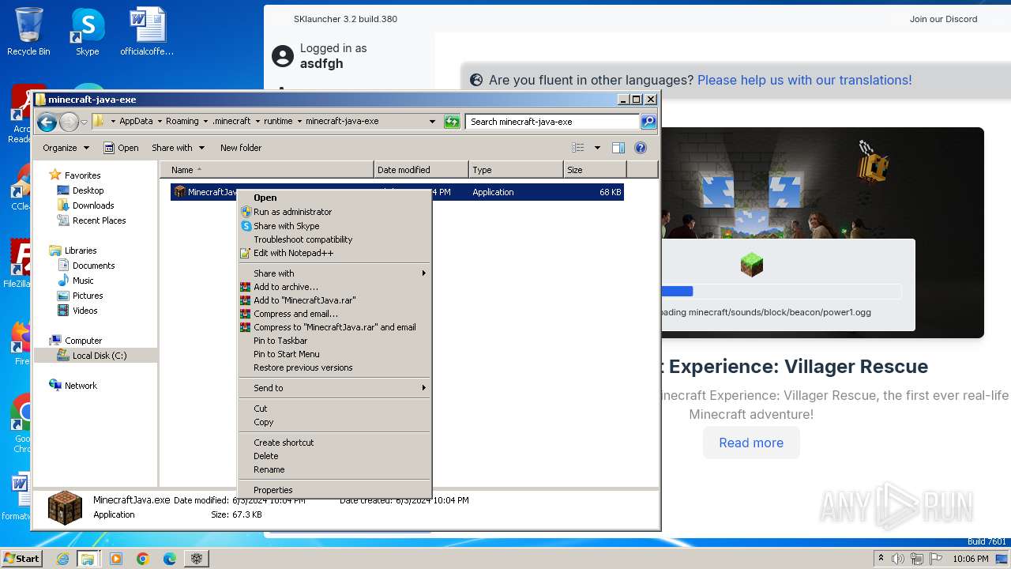Image resolution: width=1011 pixels, height=569 pixels.
Task: Click the media player taskbar icon
Action: (116, 559)
